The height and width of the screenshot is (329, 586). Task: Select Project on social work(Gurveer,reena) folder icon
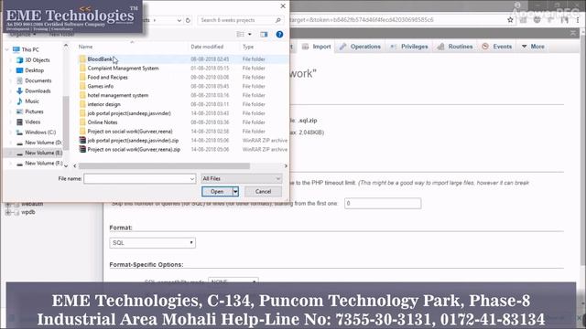point(82,132)
